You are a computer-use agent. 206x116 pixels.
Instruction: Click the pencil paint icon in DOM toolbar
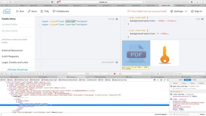(164, 80)
